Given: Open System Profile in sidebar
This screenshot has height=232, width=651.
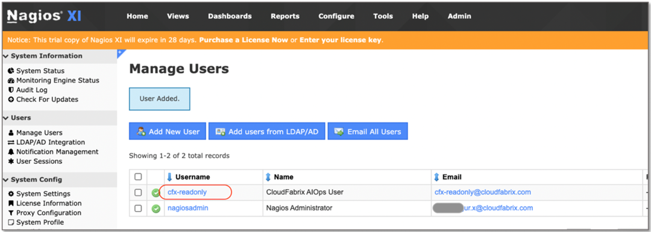Looking at the screenshot, I should 40,222.
